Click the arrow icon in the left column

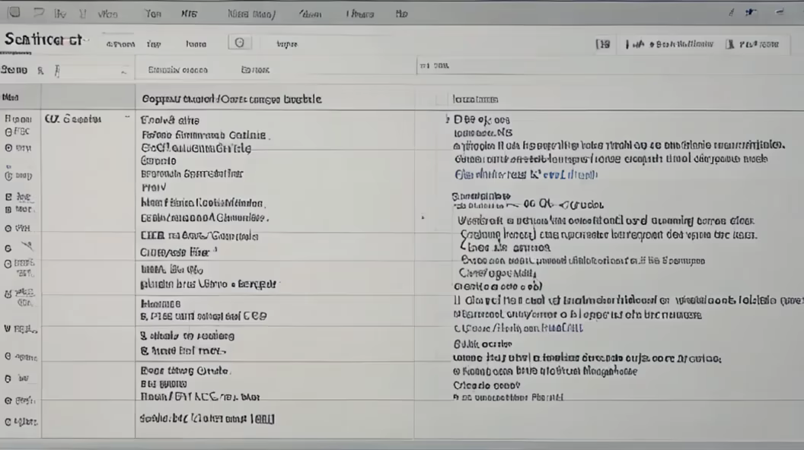(x=26, y=246)
